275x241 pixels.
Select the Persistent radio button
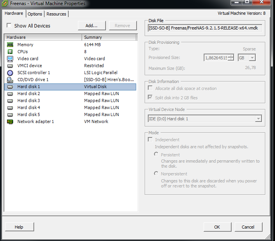pos(156,154)
